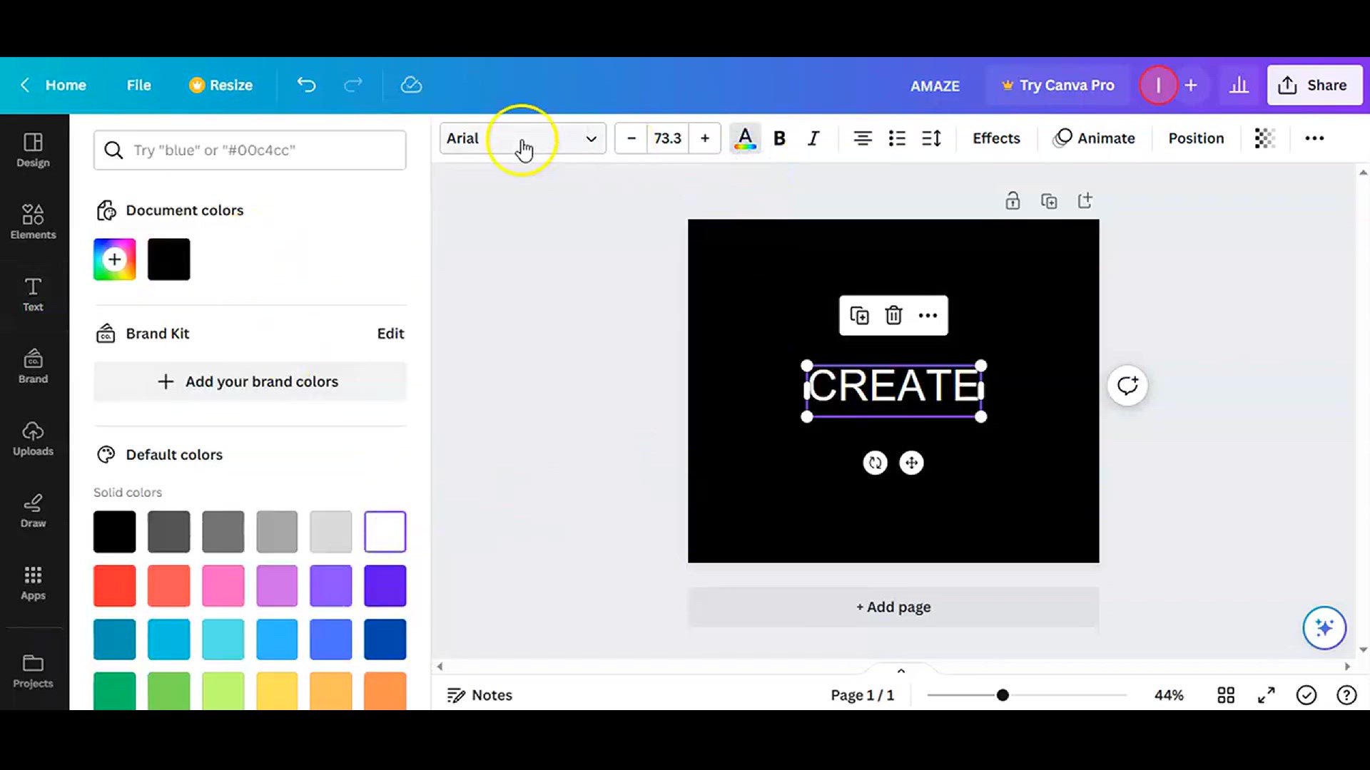Click the Redo arrow
The image size is (1370, 770).
point(353,85)
